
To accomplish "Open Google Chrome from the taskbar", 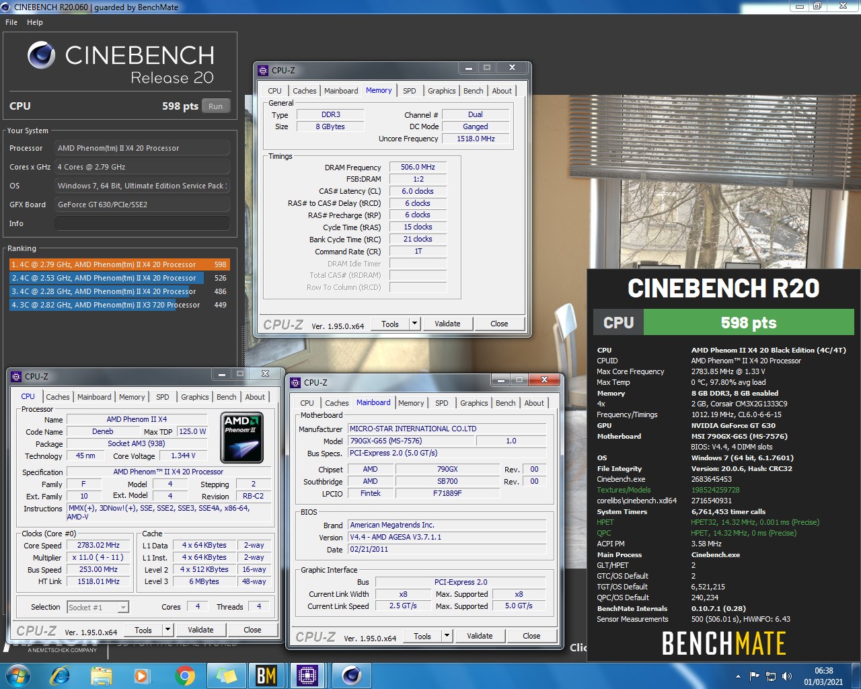I will point(184,675).
